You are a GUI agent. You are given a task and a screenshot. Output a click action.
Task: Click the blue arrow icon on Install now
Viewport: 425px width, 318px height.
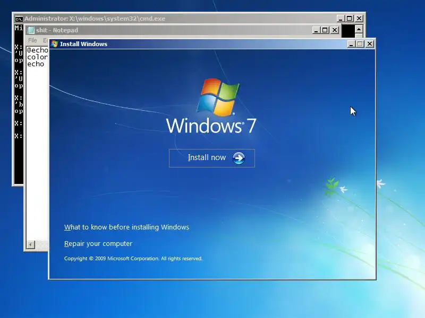[239, 158]
